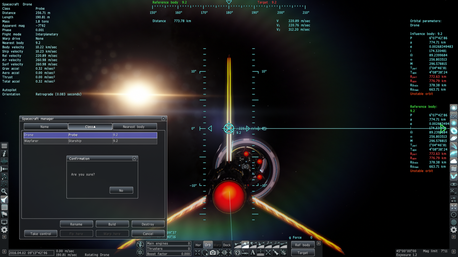Open the object info icon in left sidebar
This screenshot has height=257, width=458.
point(4,153)
